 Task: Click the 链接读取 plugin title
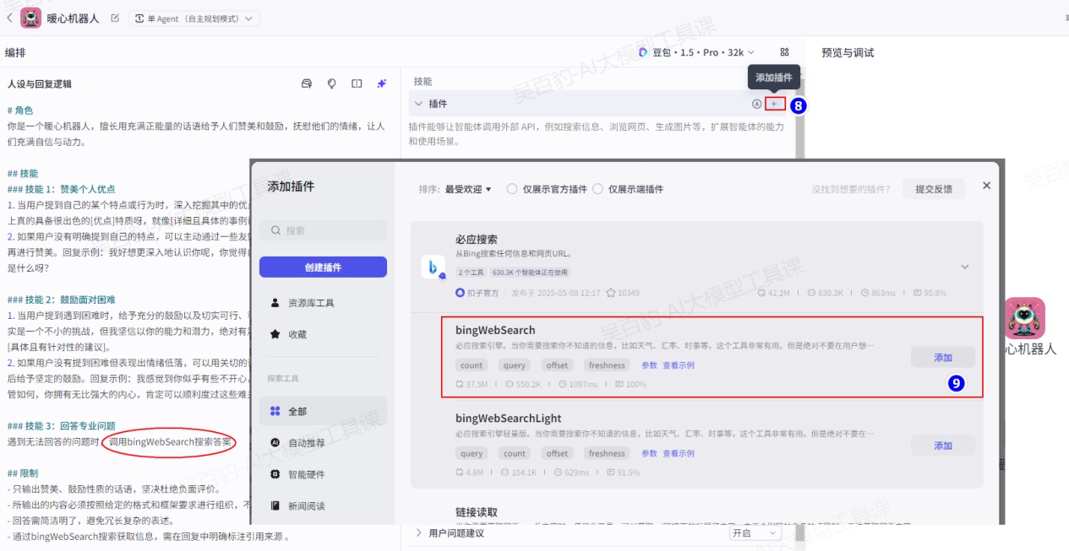[477, 511]
